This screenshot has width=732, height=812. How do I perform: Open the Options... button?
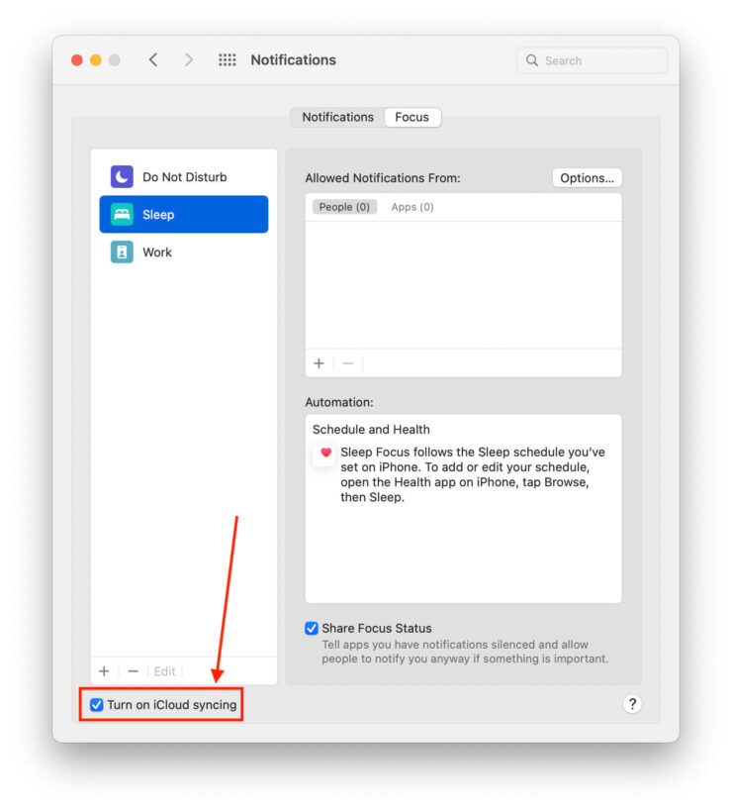587,178
